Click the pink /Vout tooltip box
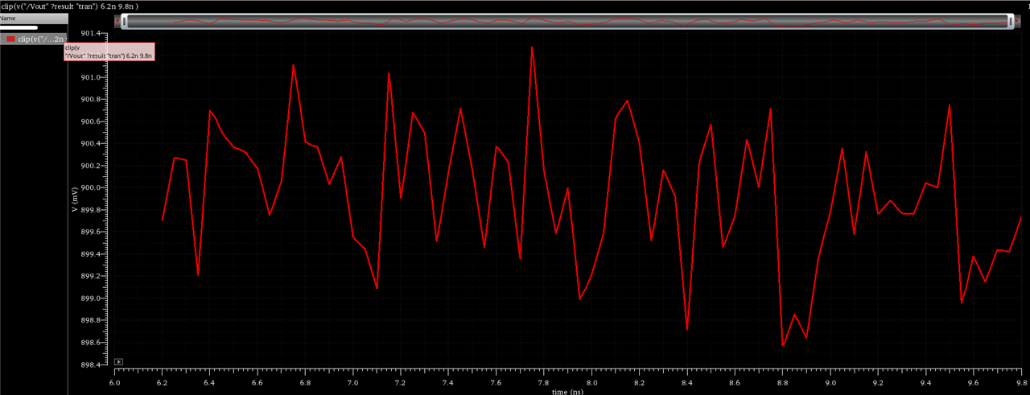 [x=109, y=51]
